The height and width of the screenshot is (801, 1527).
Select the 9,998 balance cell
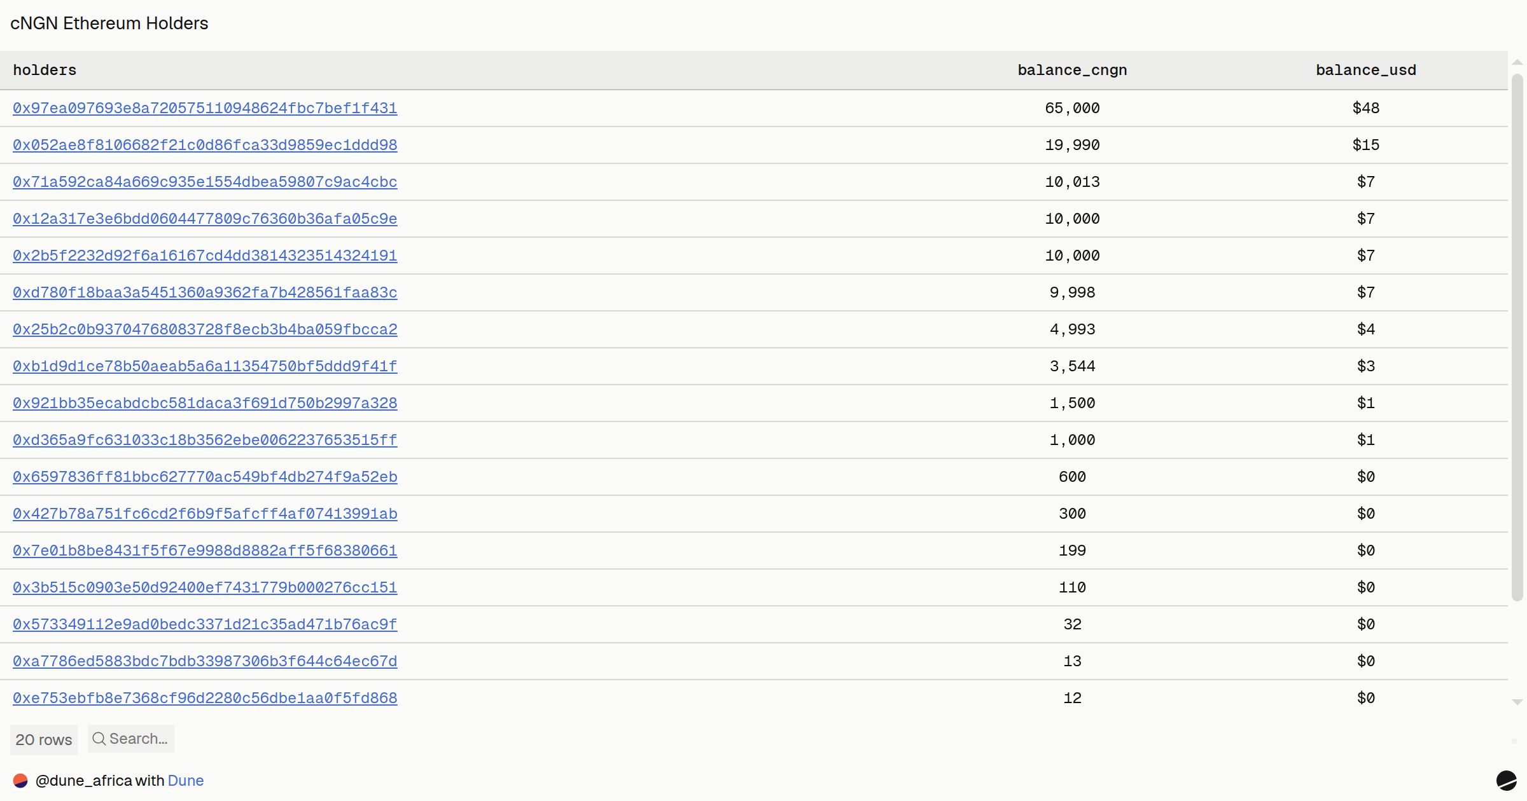1072,292
